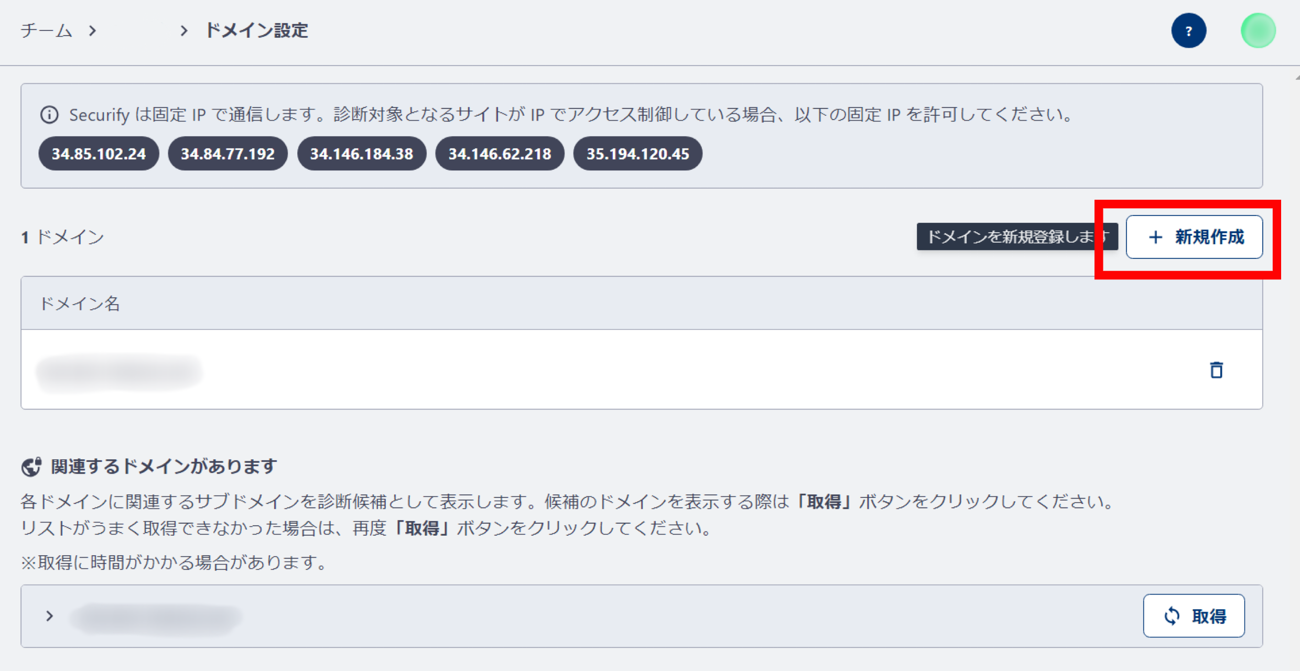The image size is (1300, 671).
Task: Click the globe icon beside 関連するドメインがあります
Action: tap(31, 466)
